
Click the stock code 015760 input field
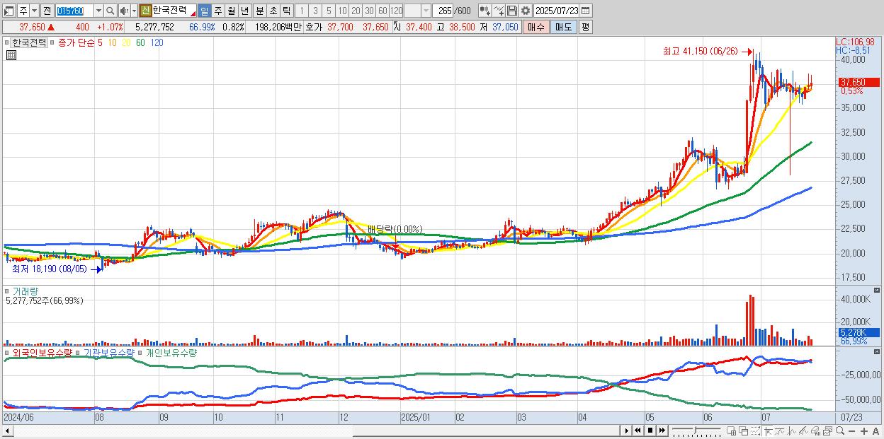point(74,11)
